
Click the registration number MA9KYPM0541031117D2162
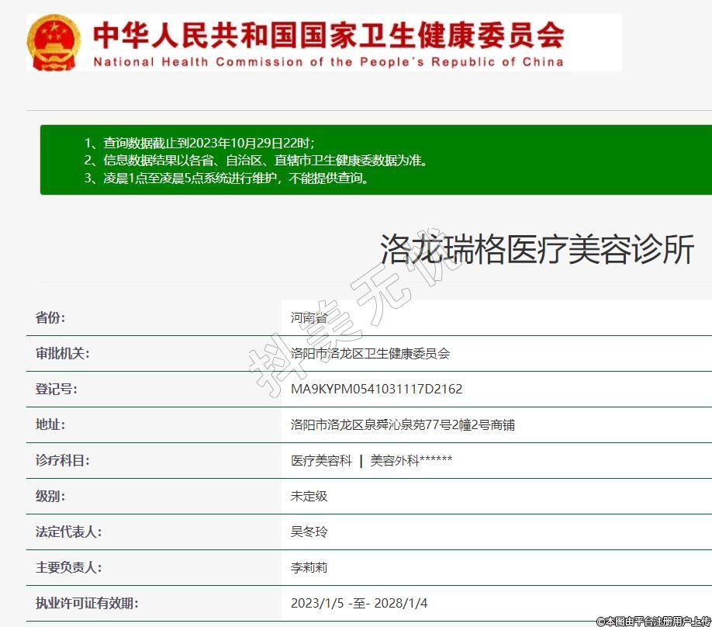coord(376,389)
